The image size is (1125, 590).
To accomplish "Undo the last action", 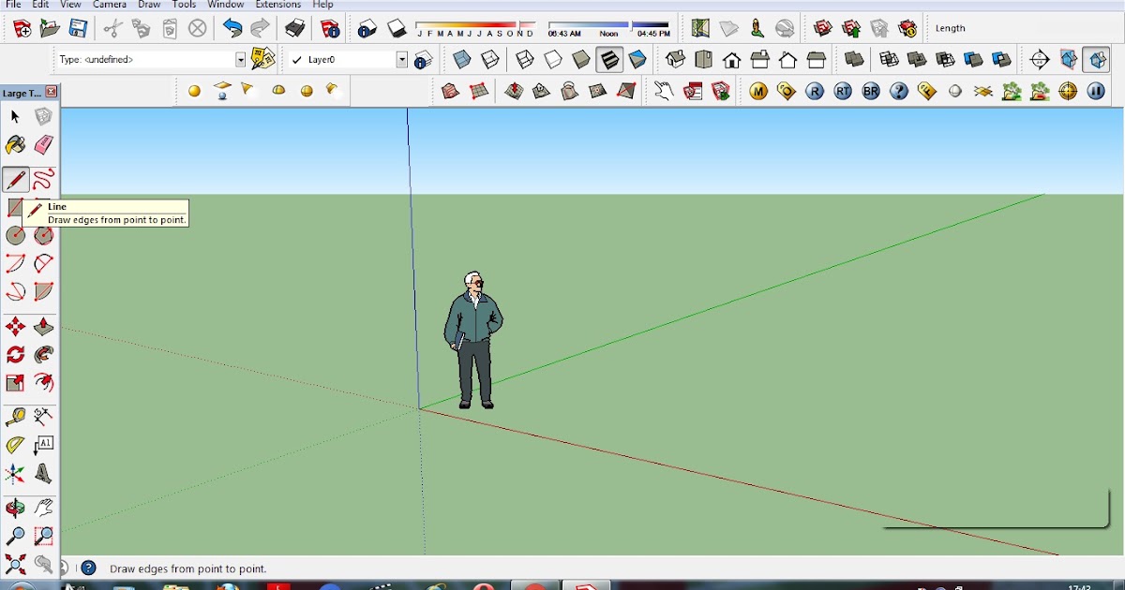I will point(232,28).
